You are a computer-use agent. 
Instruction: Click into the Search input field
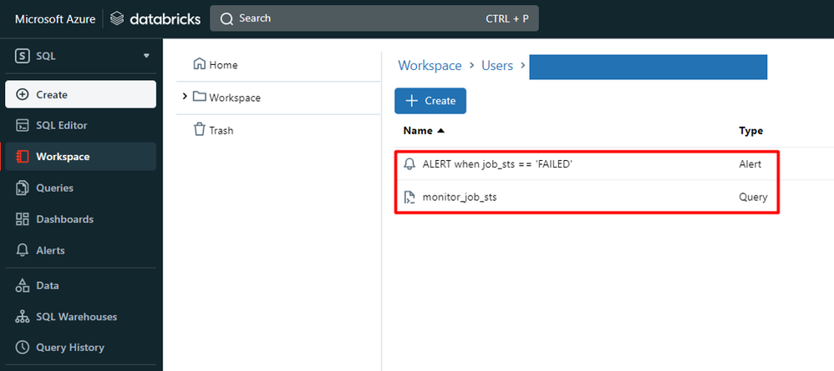pyautogui.click(x=374, y=18)
